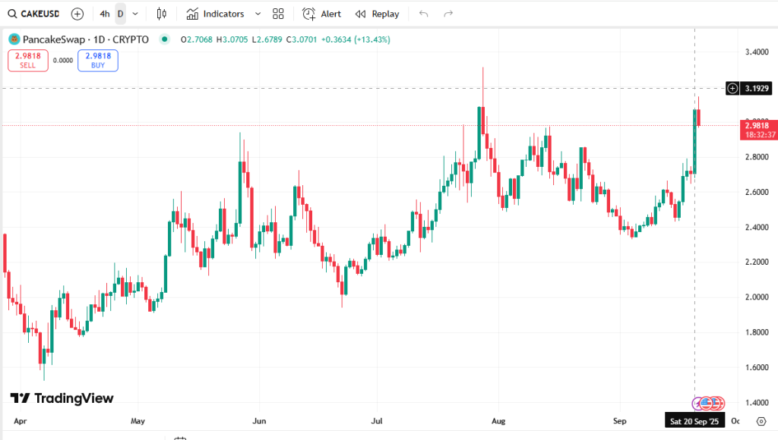Expand the indicators favorites chevron

258,14
